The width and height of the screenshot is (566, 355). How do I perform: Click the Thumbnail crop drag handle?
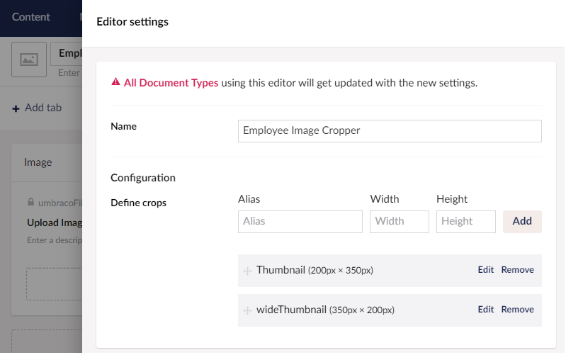[x=247, y=271]
